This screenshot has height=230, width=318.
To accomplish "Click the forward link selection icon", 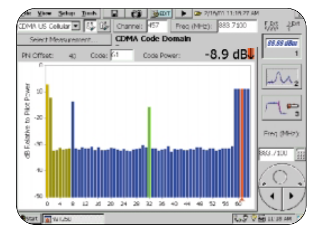I will tap(91, 26).
